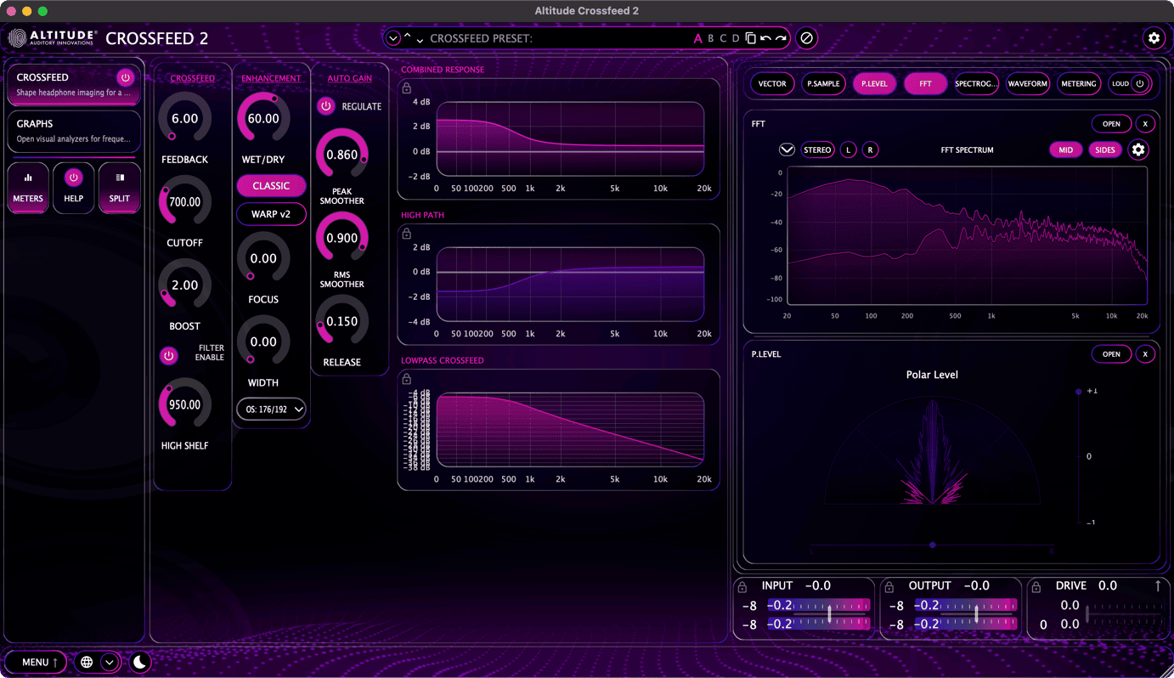Select preset slot B

point(711,38)
